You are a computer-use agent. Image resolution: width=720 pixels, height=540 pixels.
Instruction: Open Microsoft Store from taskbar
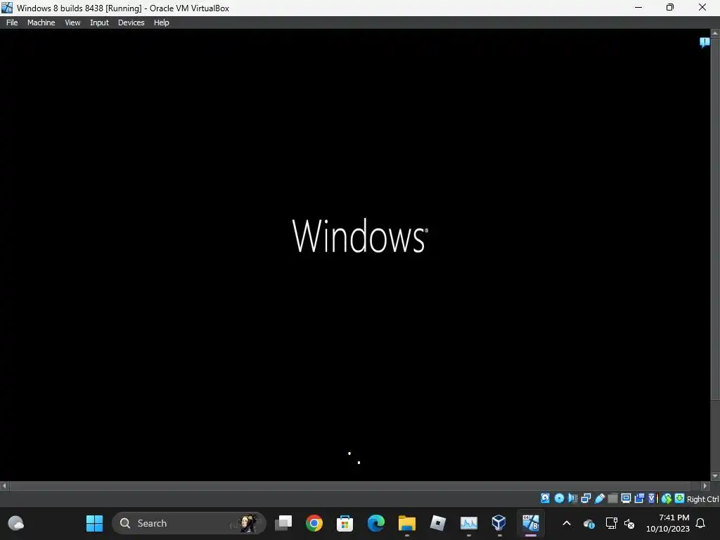point(345,523)
